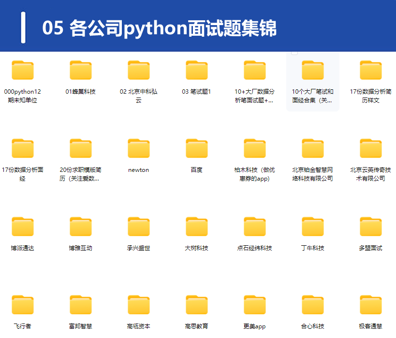The image size is (396, 338).
Task: Select the 000python12期未知单位 folder name
Action: point(22,96)
